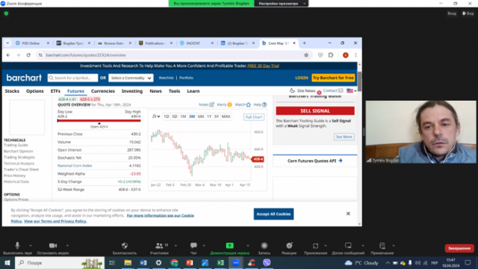The width and height of the screenshot is (478, 269).
Task: Open country flag language dropdown
Action: tap(352, 90)
